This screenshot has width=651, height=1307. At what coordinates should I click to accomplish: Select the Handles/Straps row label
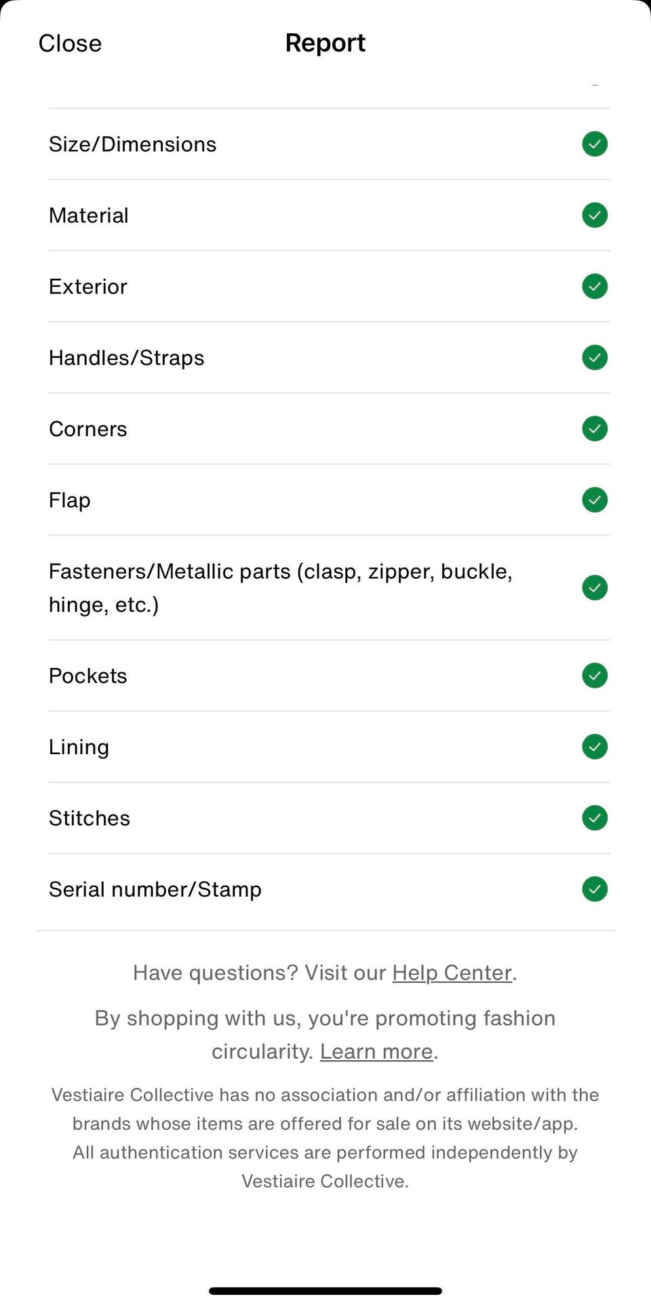(x=127, y=357)
